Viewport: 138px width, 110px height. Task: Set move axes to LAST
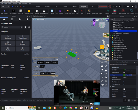[x=54, y=63]
